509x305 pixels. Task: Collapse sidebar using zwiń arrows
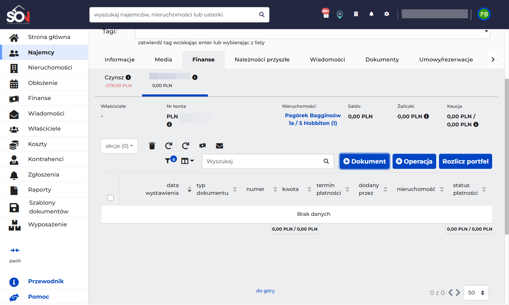[15, 250]
